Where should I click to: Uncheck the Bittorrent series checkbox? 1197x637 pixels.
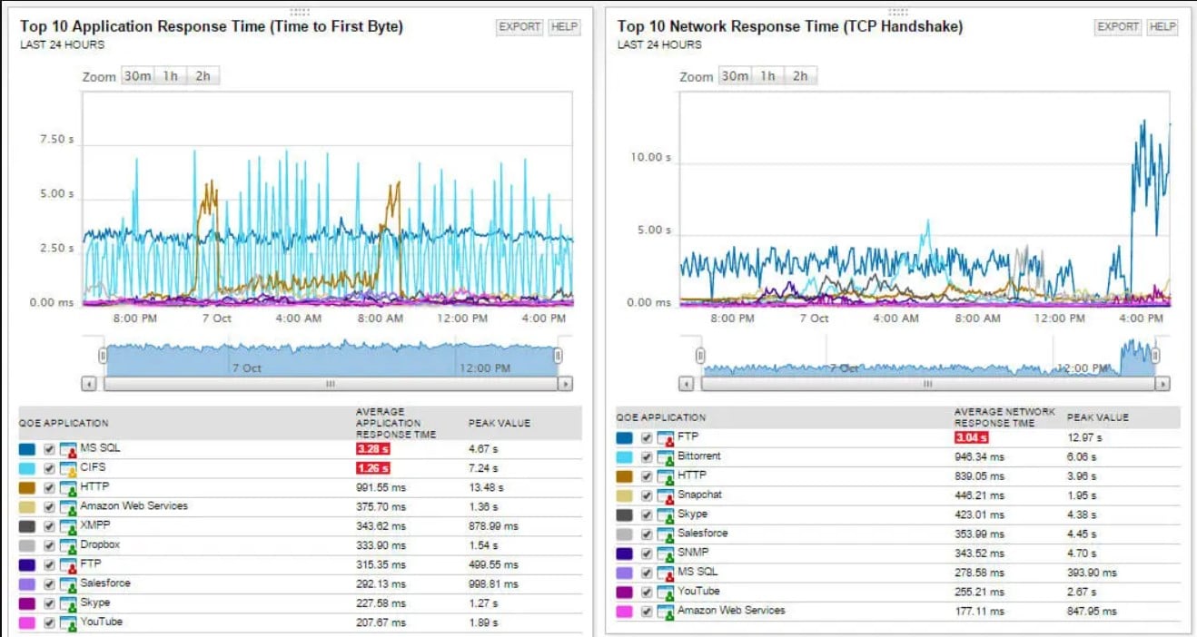click(x=647, y=456)
